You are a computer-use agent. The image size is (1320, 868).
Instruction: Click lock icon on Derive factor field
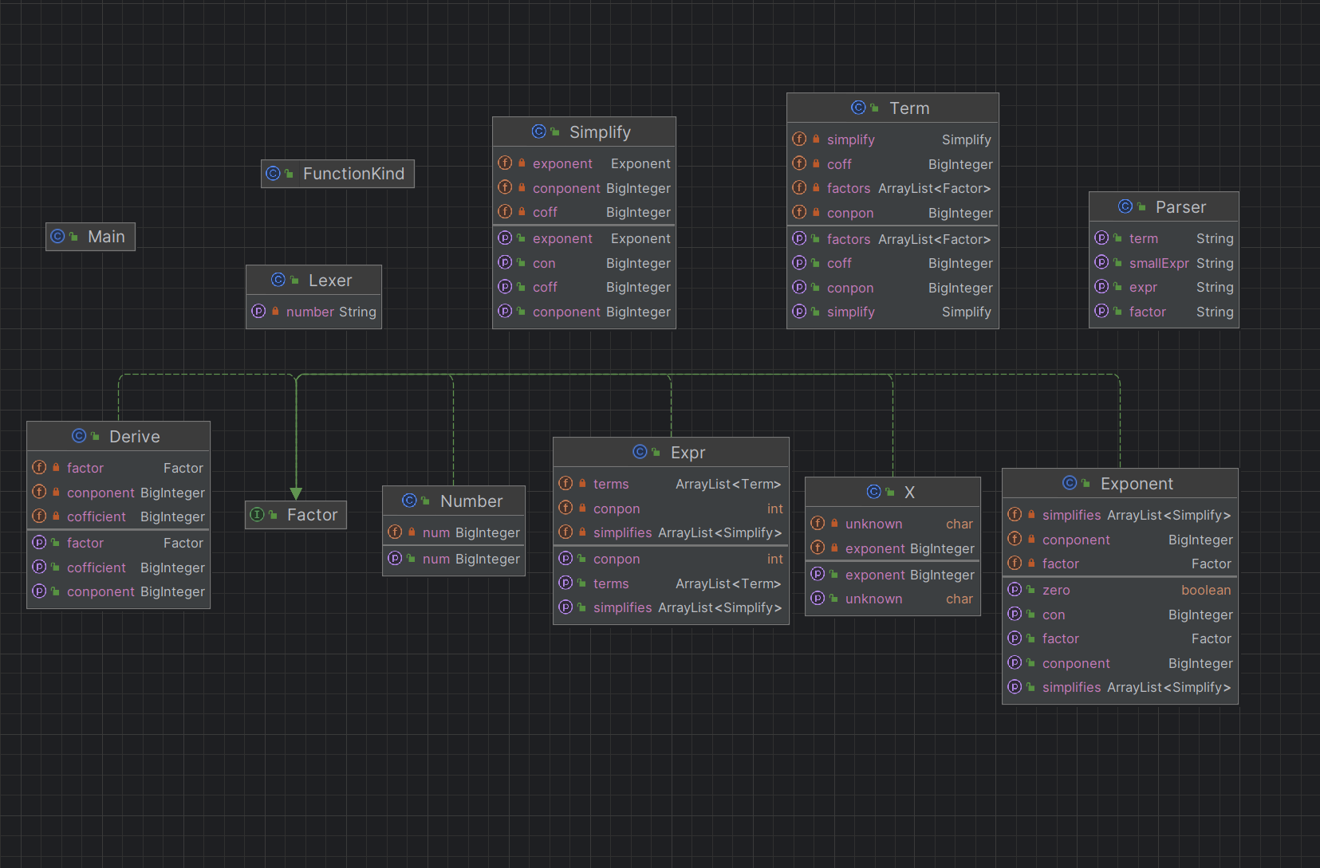pos(56,468)
